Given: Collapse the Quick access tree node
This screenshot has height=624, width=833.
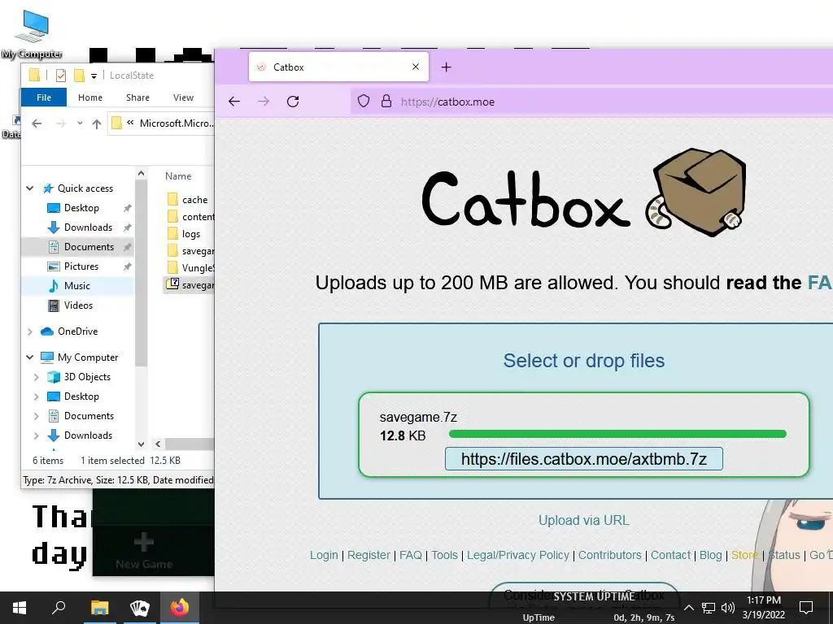Looking at the screenshot, I should point(30,188).
